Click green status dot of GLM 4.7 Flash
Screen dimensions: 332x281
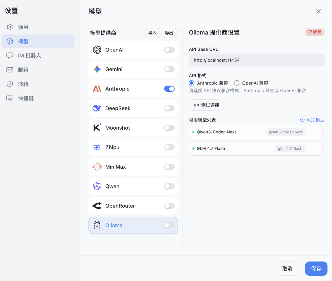tap(193, 149)
